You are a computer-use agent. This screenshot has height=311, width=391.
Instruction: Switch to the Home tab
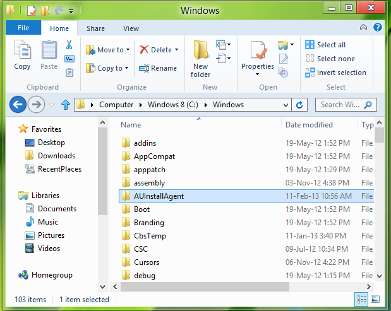click(59, 28)
